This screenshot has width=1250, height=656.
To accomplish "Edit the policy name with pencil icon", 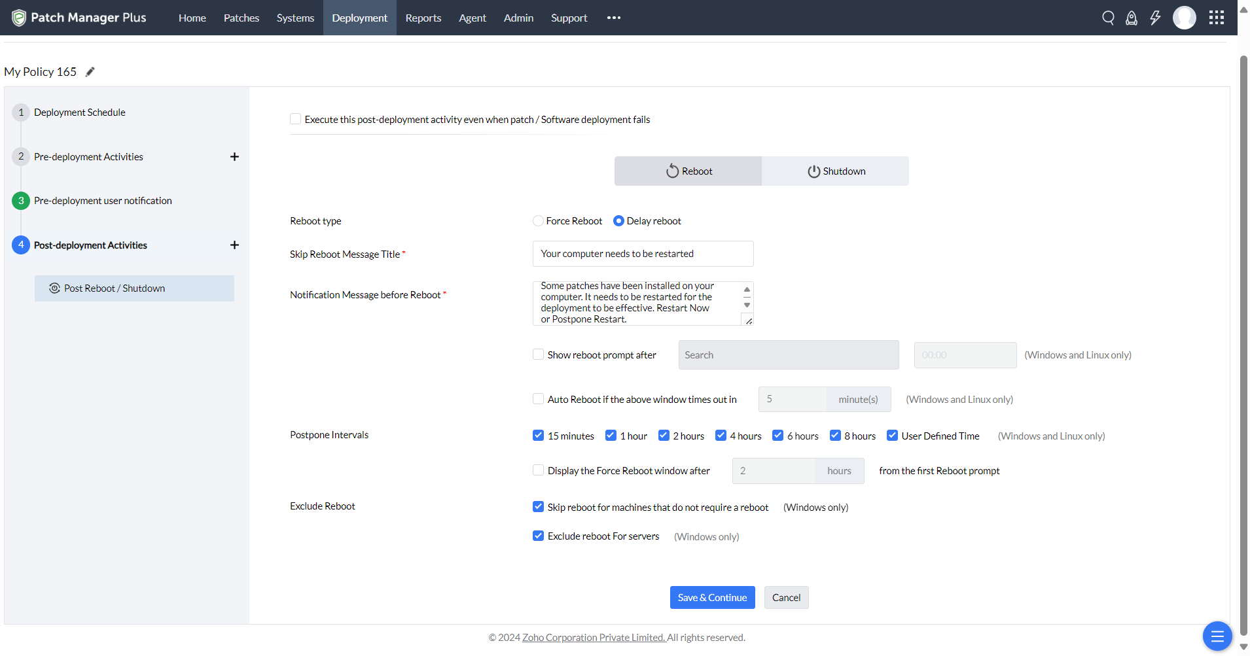I will click(x=90, y=72).
